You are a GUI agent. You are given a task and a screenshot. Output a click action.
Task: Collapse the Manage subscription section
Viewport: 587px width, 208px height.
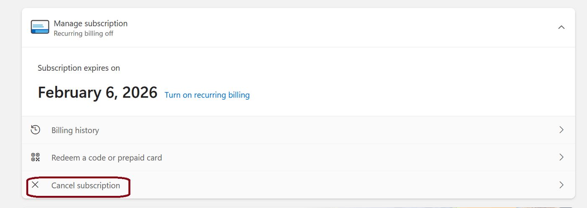click(x=561, y=27)
